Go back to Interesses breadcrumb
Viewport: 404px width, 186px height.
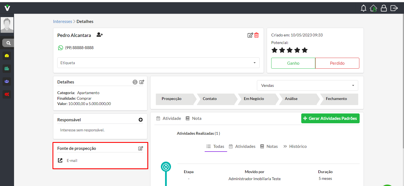click(63, 22)
